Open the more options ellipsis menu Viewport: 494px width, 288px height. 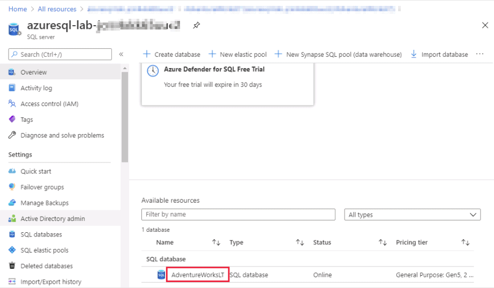480,54
